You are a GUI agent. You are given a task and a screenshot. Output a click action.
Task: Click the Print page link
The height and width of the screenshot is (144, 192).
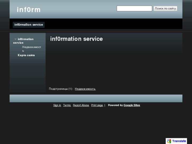pos(97,105)
